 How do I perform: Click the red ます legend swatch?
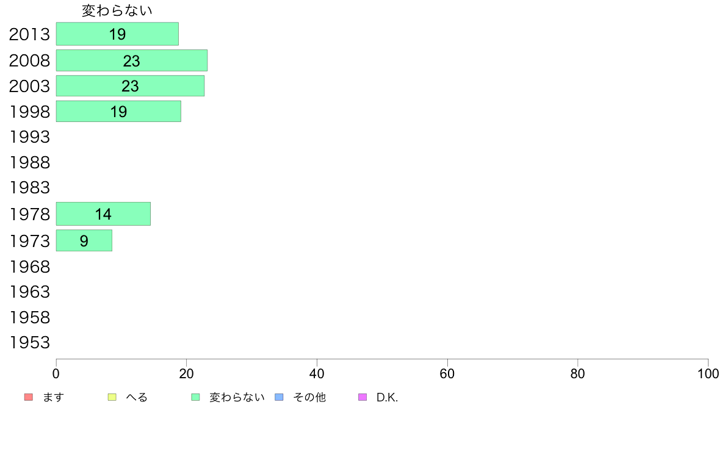tap(29, 397)
